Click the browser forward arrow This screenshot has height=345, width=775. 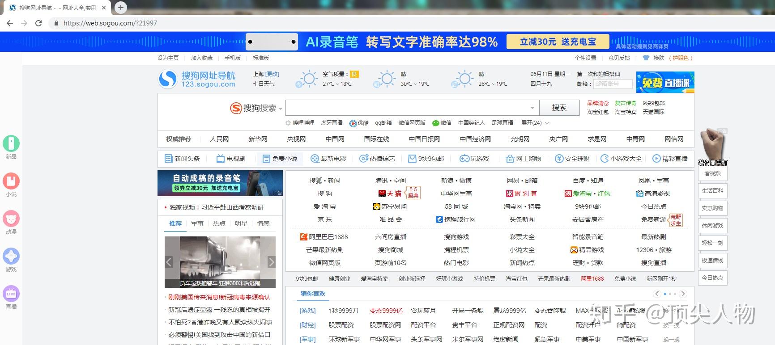[x=24, y=23]
